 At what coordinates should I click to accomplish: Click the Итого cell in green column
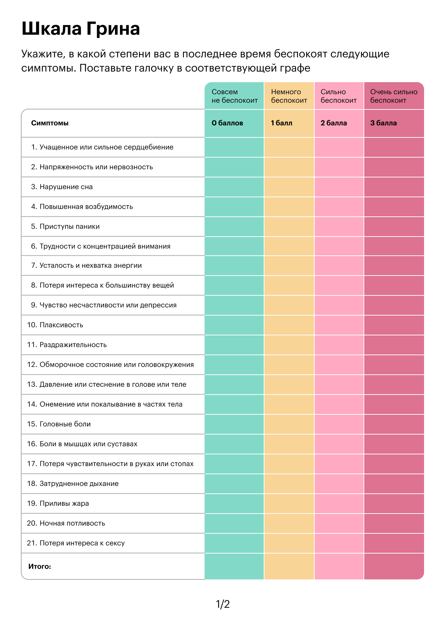234,566
